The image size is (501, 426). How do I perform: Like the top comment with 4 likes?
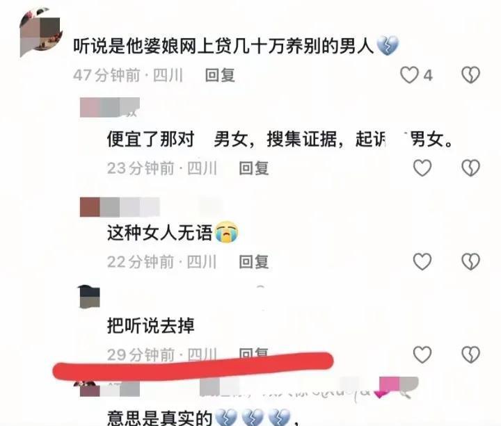(x=409, y=75)
